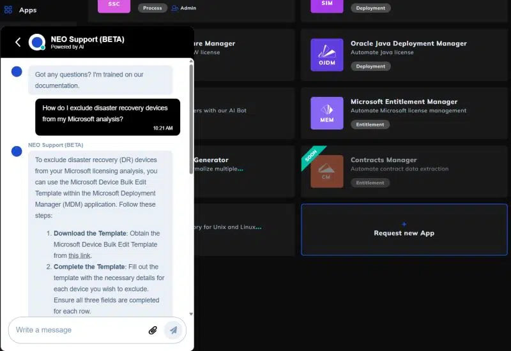Image resolution: width=511 pixels, height=351 pixels.
Task: Select Deployment tag under Oracle Java Deployment Manager
Action: (x=370, y=66)
